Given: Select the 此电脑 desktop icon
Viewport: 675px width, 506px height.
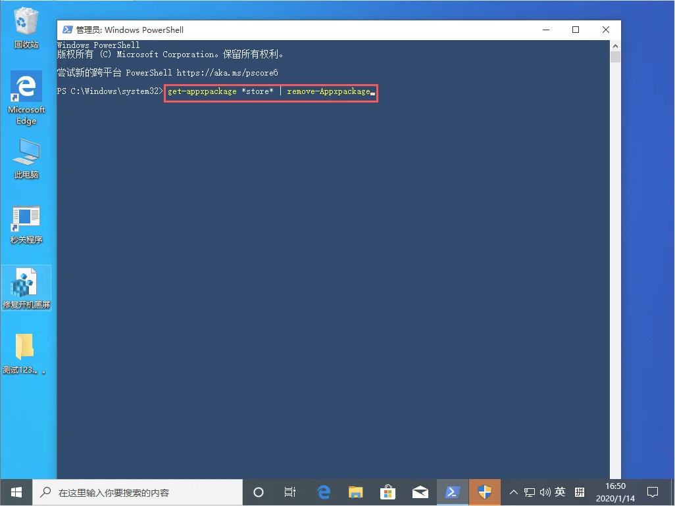Looking at the screenshot, I should click(x=26, y=158).
